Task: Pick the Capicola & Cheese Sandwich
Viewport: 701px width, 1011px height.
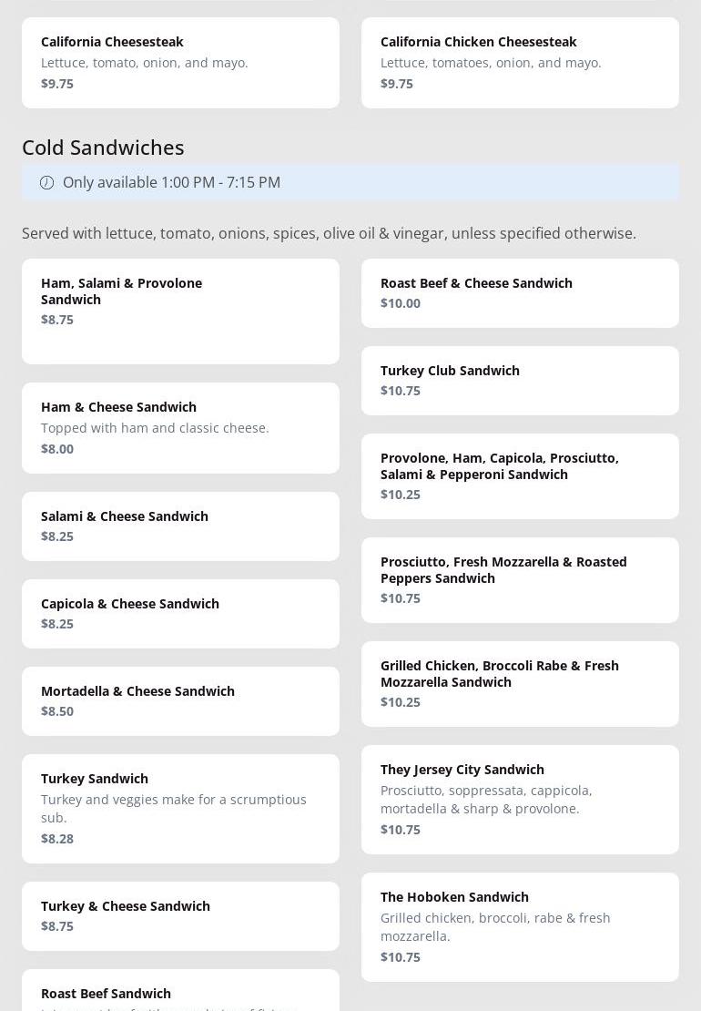Action: [180, 613]
